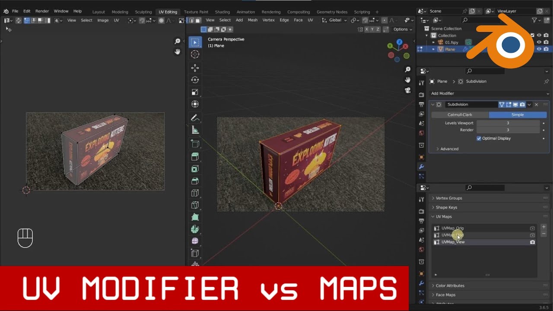Toggle Subdivision modifier render display
The height and width of the screenshot is (311, 553).
(522, 105)
